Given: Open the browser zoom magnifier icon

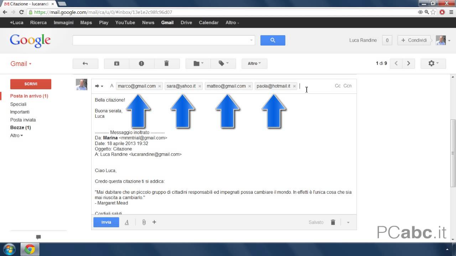Looking at the screenshot, I should click(x=427, y=12).
